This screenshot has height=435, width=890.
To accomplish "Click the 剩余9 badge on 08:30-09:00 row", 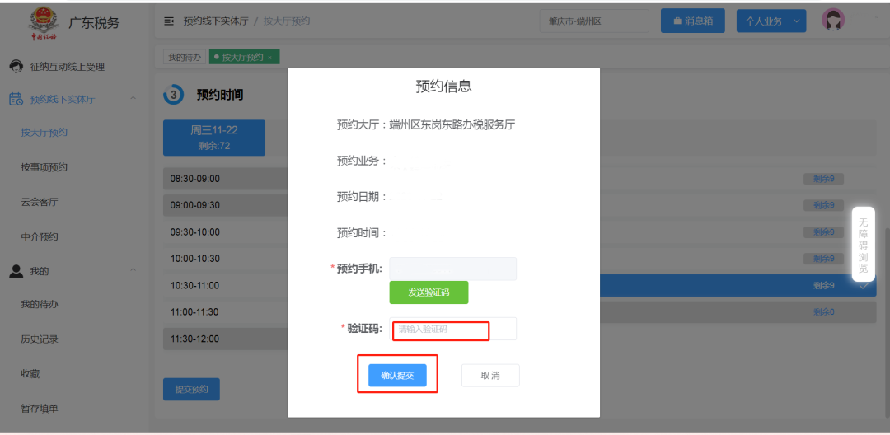I will [x=823, y=179].
